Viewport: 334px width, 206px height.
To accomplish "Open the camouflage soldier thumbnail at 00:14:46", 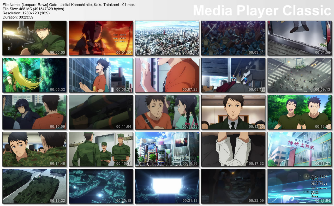I will coord(34,149).
